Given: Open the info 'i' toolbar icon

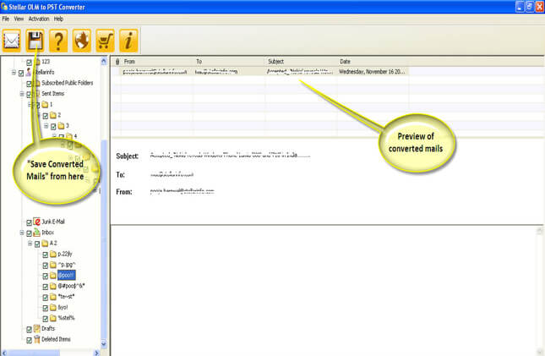Looking at the screenshot, I should click(128, 41).
